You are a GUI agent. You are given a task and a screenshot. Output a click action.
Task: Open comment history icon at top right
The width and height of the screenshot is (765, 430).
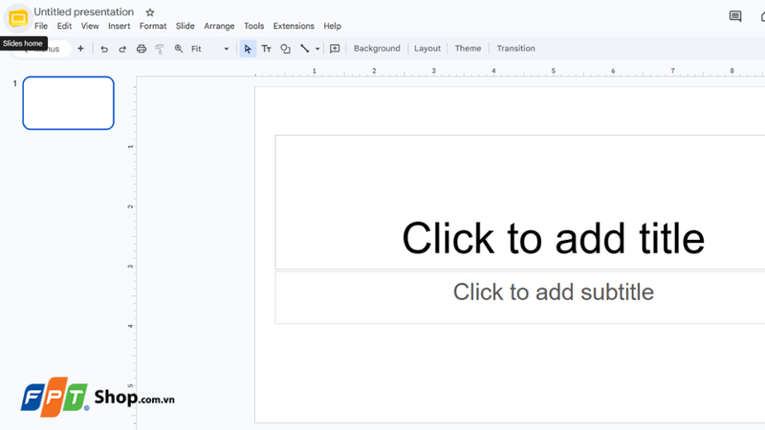(x=735, y=16)
